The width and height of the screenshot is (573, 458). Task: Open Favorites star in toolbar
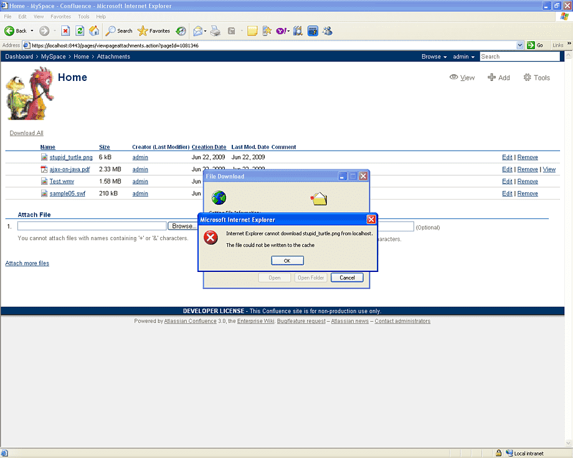coord(143,31)
